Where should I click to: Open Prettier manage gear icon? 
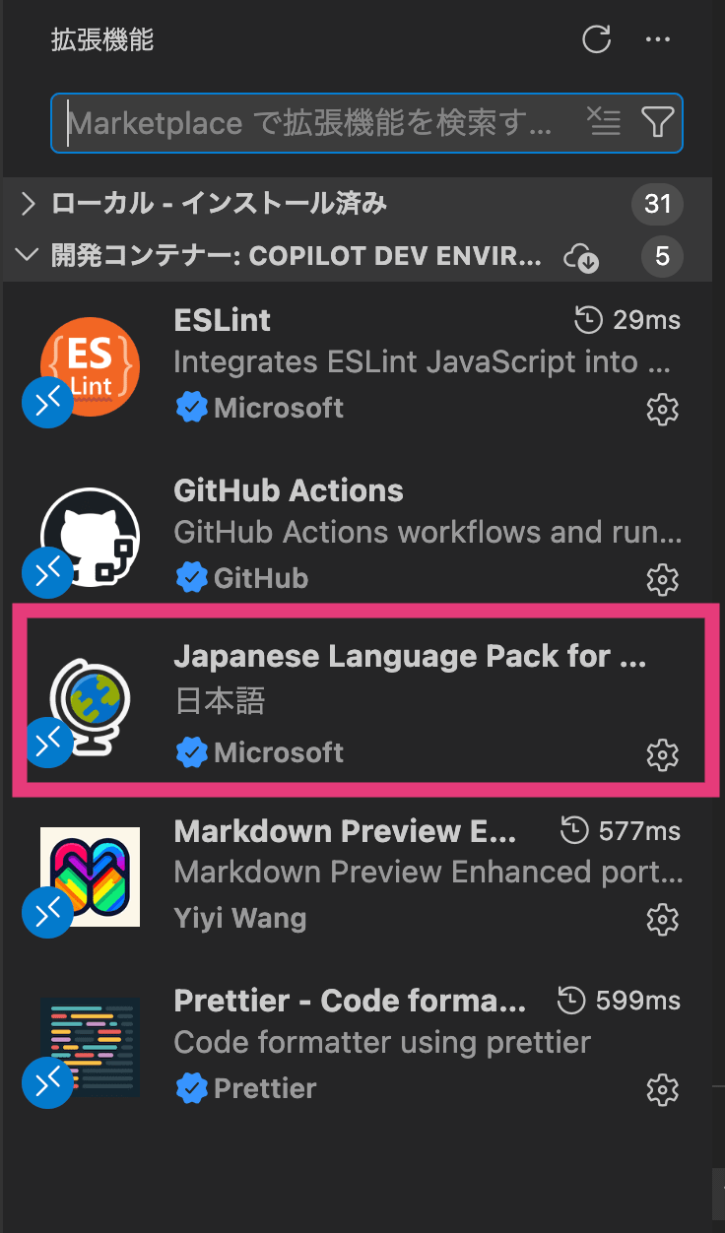[x=662, y=1089]
